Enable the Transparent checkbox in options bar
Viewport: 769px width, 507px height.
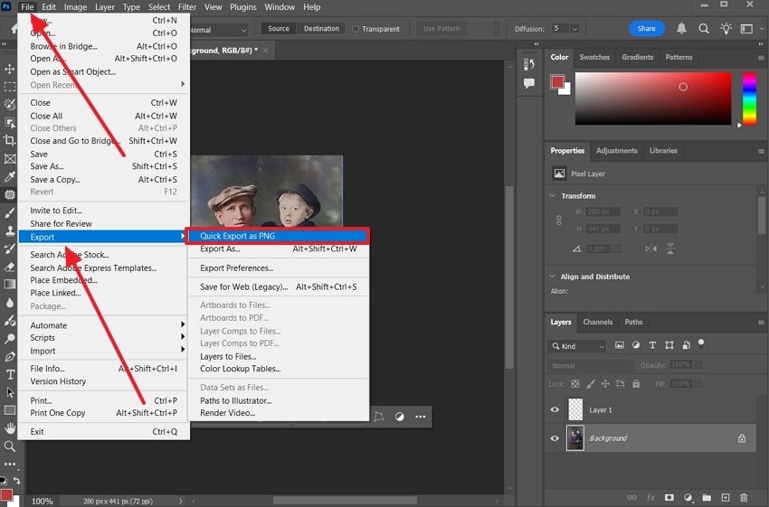pos(355,29)
